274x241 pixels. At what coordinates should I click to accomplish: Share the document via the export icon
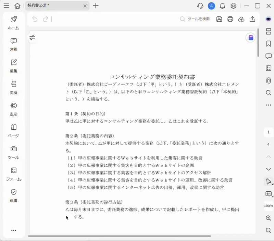pos(252,19)
